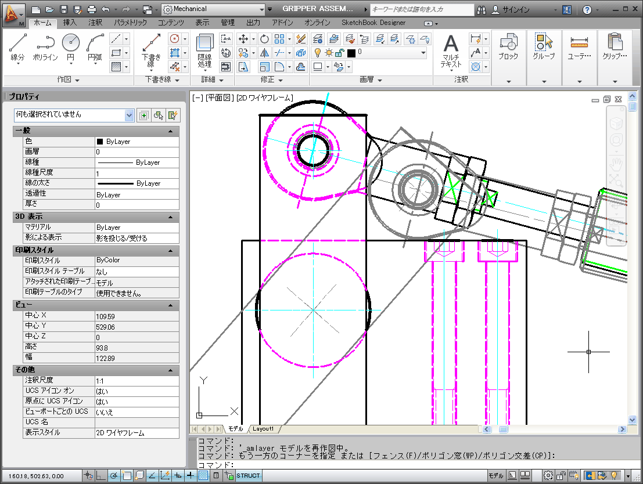Click the Print icon in quick access toolbar

point(91,9)
